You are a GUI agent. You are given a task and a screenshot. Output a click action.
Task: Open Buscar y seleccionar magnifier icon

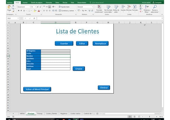tap(155, 7)
